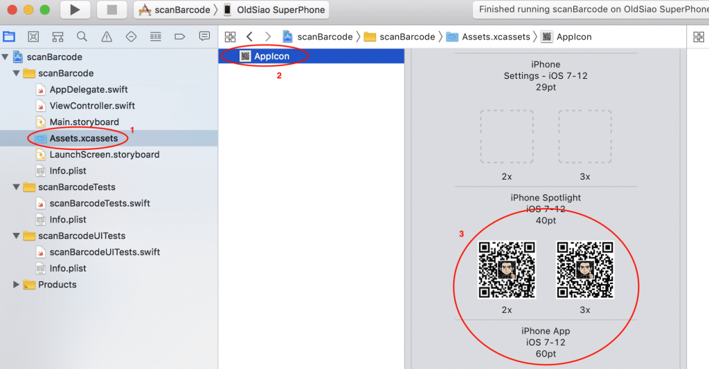
Task: Click Assets.xcassets in the jump bar
Action: 488,37
